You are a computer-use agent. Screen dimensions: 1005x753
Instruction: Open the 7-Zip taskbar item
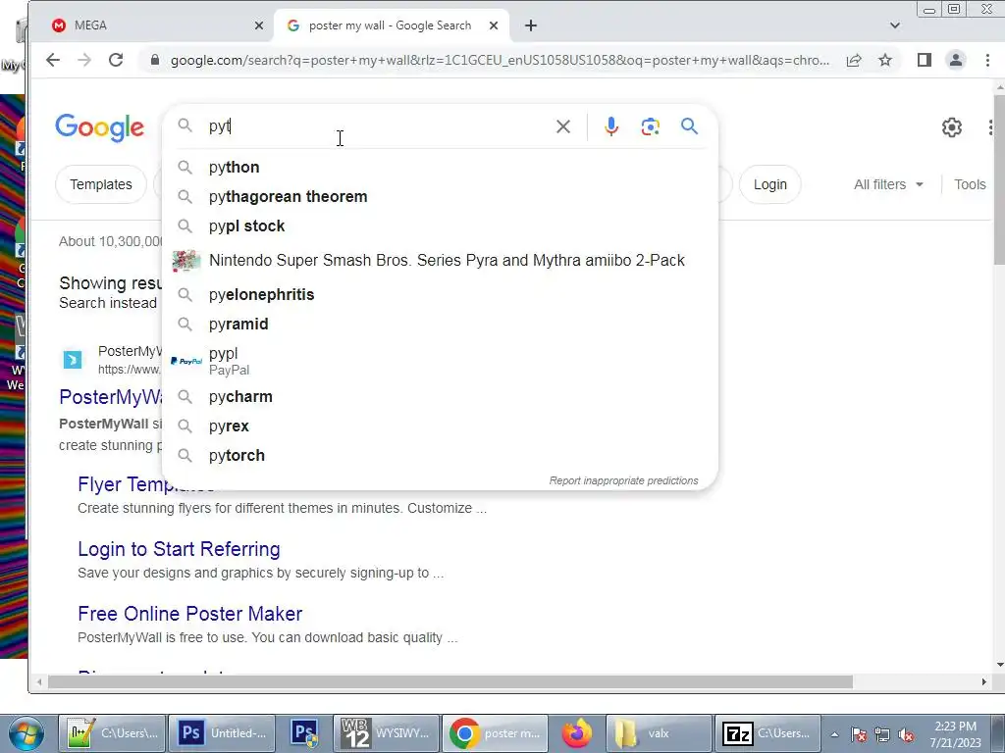[x=767, y=733]
